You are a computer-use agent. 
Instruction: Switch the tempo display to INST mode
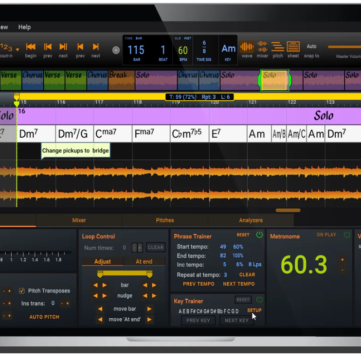[x=187, y=38]
